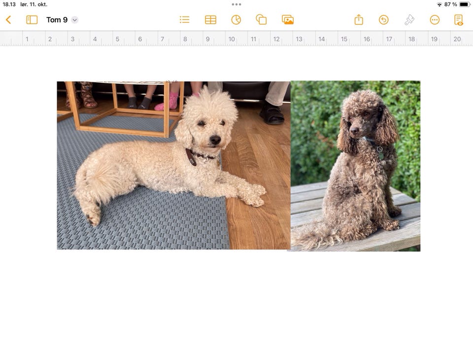
Task: Toggle the sidebar view options
Action: tap(32, 20)
